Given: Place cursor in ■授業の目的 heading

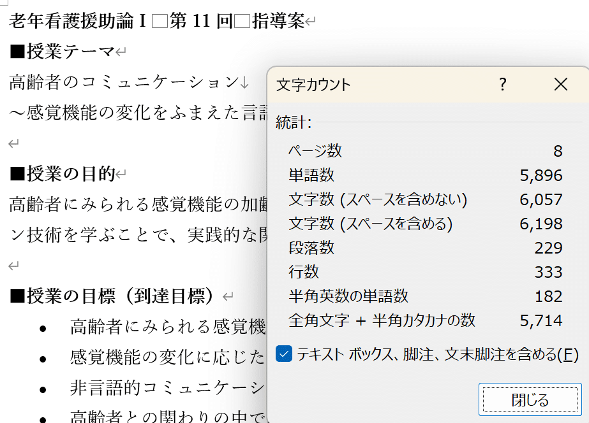Looking at the screenshot, I should point(63,173).
